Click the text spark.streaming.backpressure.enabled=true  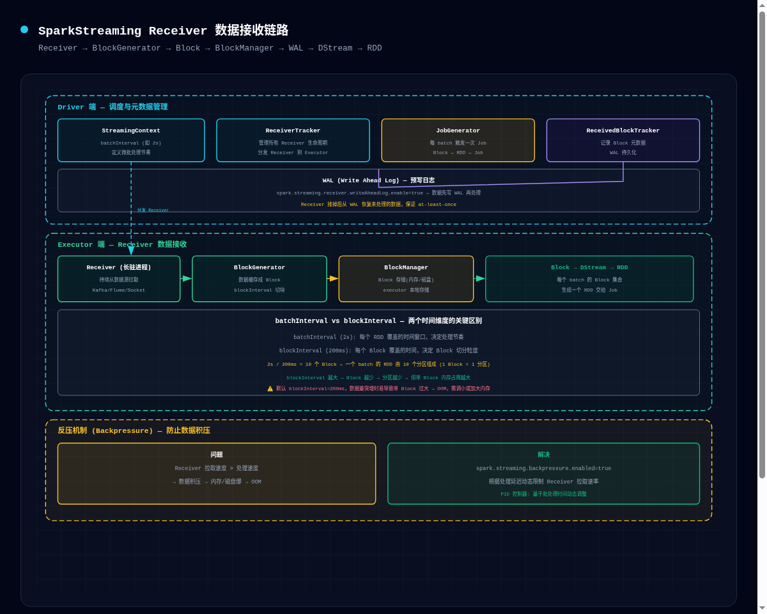(543, 468)
